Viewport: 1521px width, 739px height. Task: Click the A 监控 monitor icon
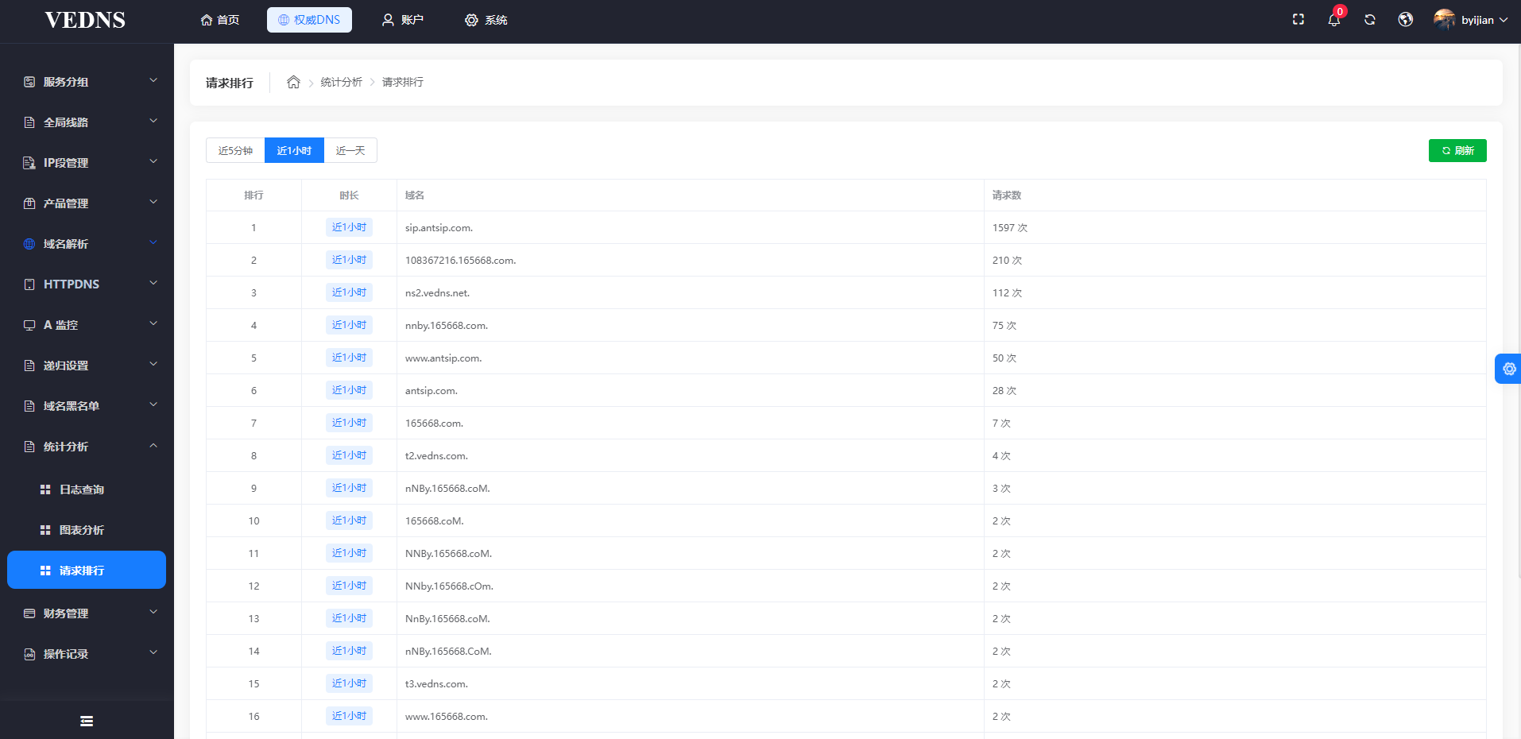(29, 325)
